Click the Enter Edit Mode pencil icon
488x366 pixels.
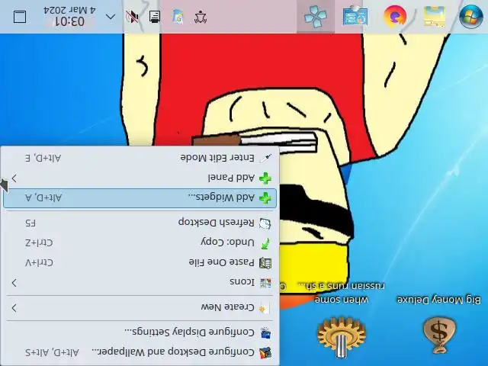(265, 159)
